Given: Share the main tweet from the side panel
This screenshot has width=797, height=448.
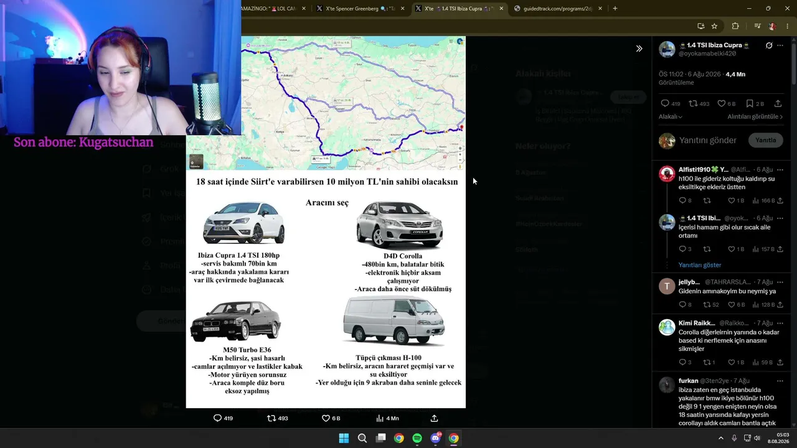Looking at the screenshot, I should [778, 103].
